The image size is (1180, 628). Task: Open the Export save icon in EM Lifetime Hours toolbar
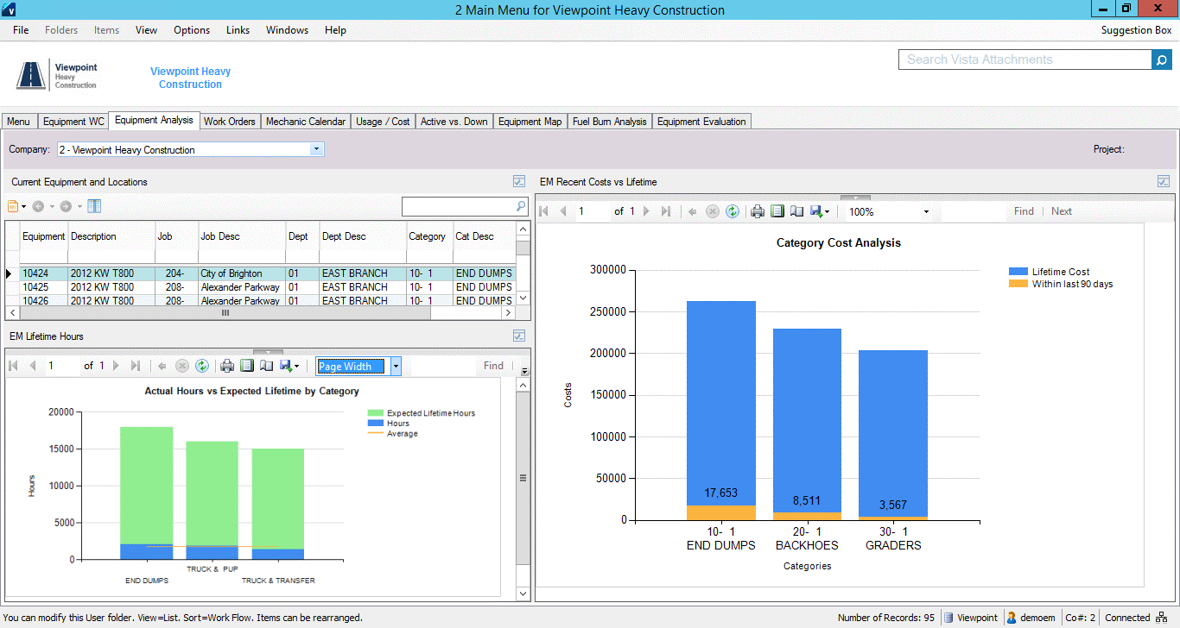(285, 366)
